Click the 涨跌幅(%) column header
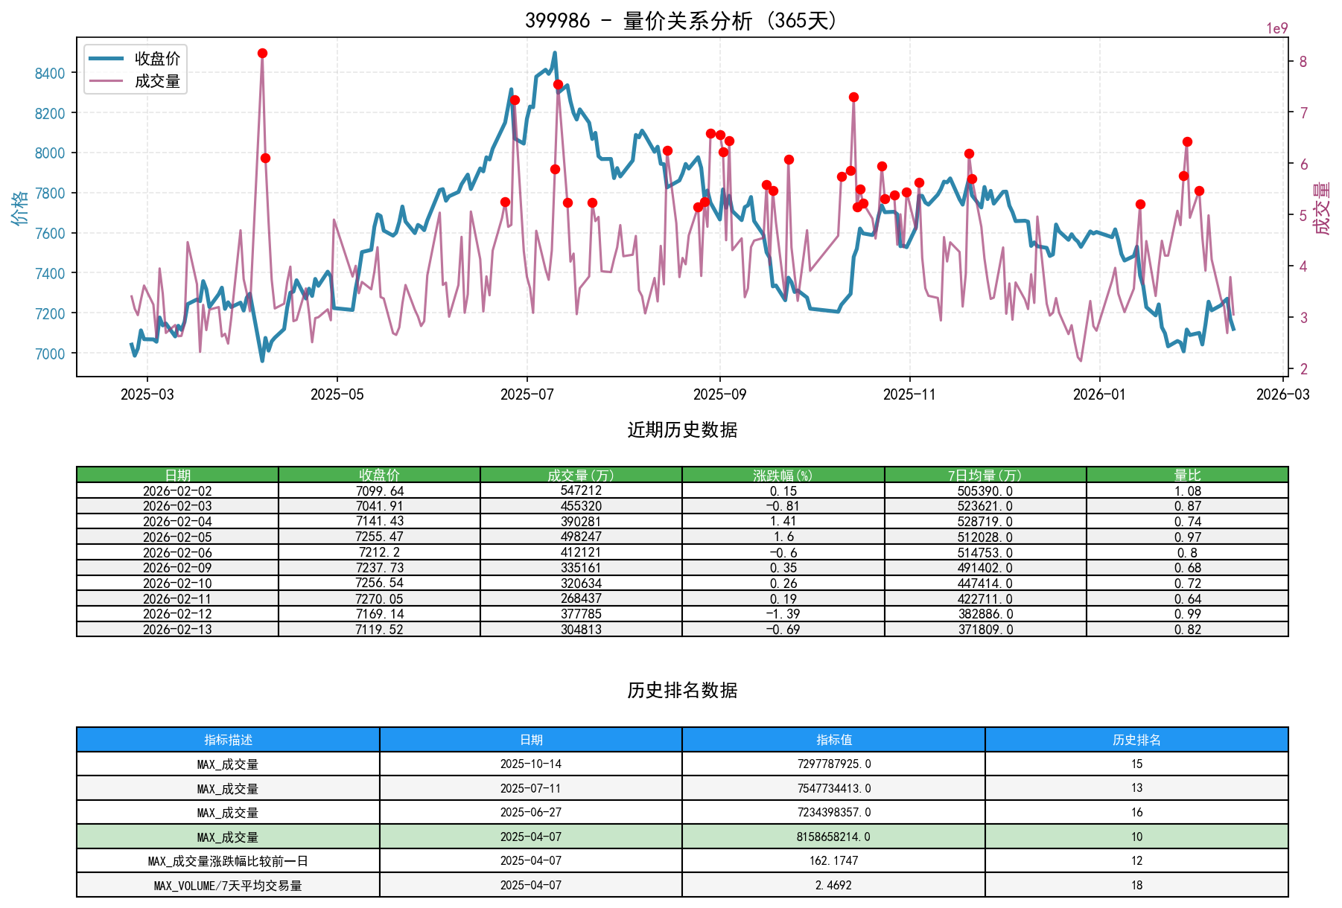 (x=782, y=471)
